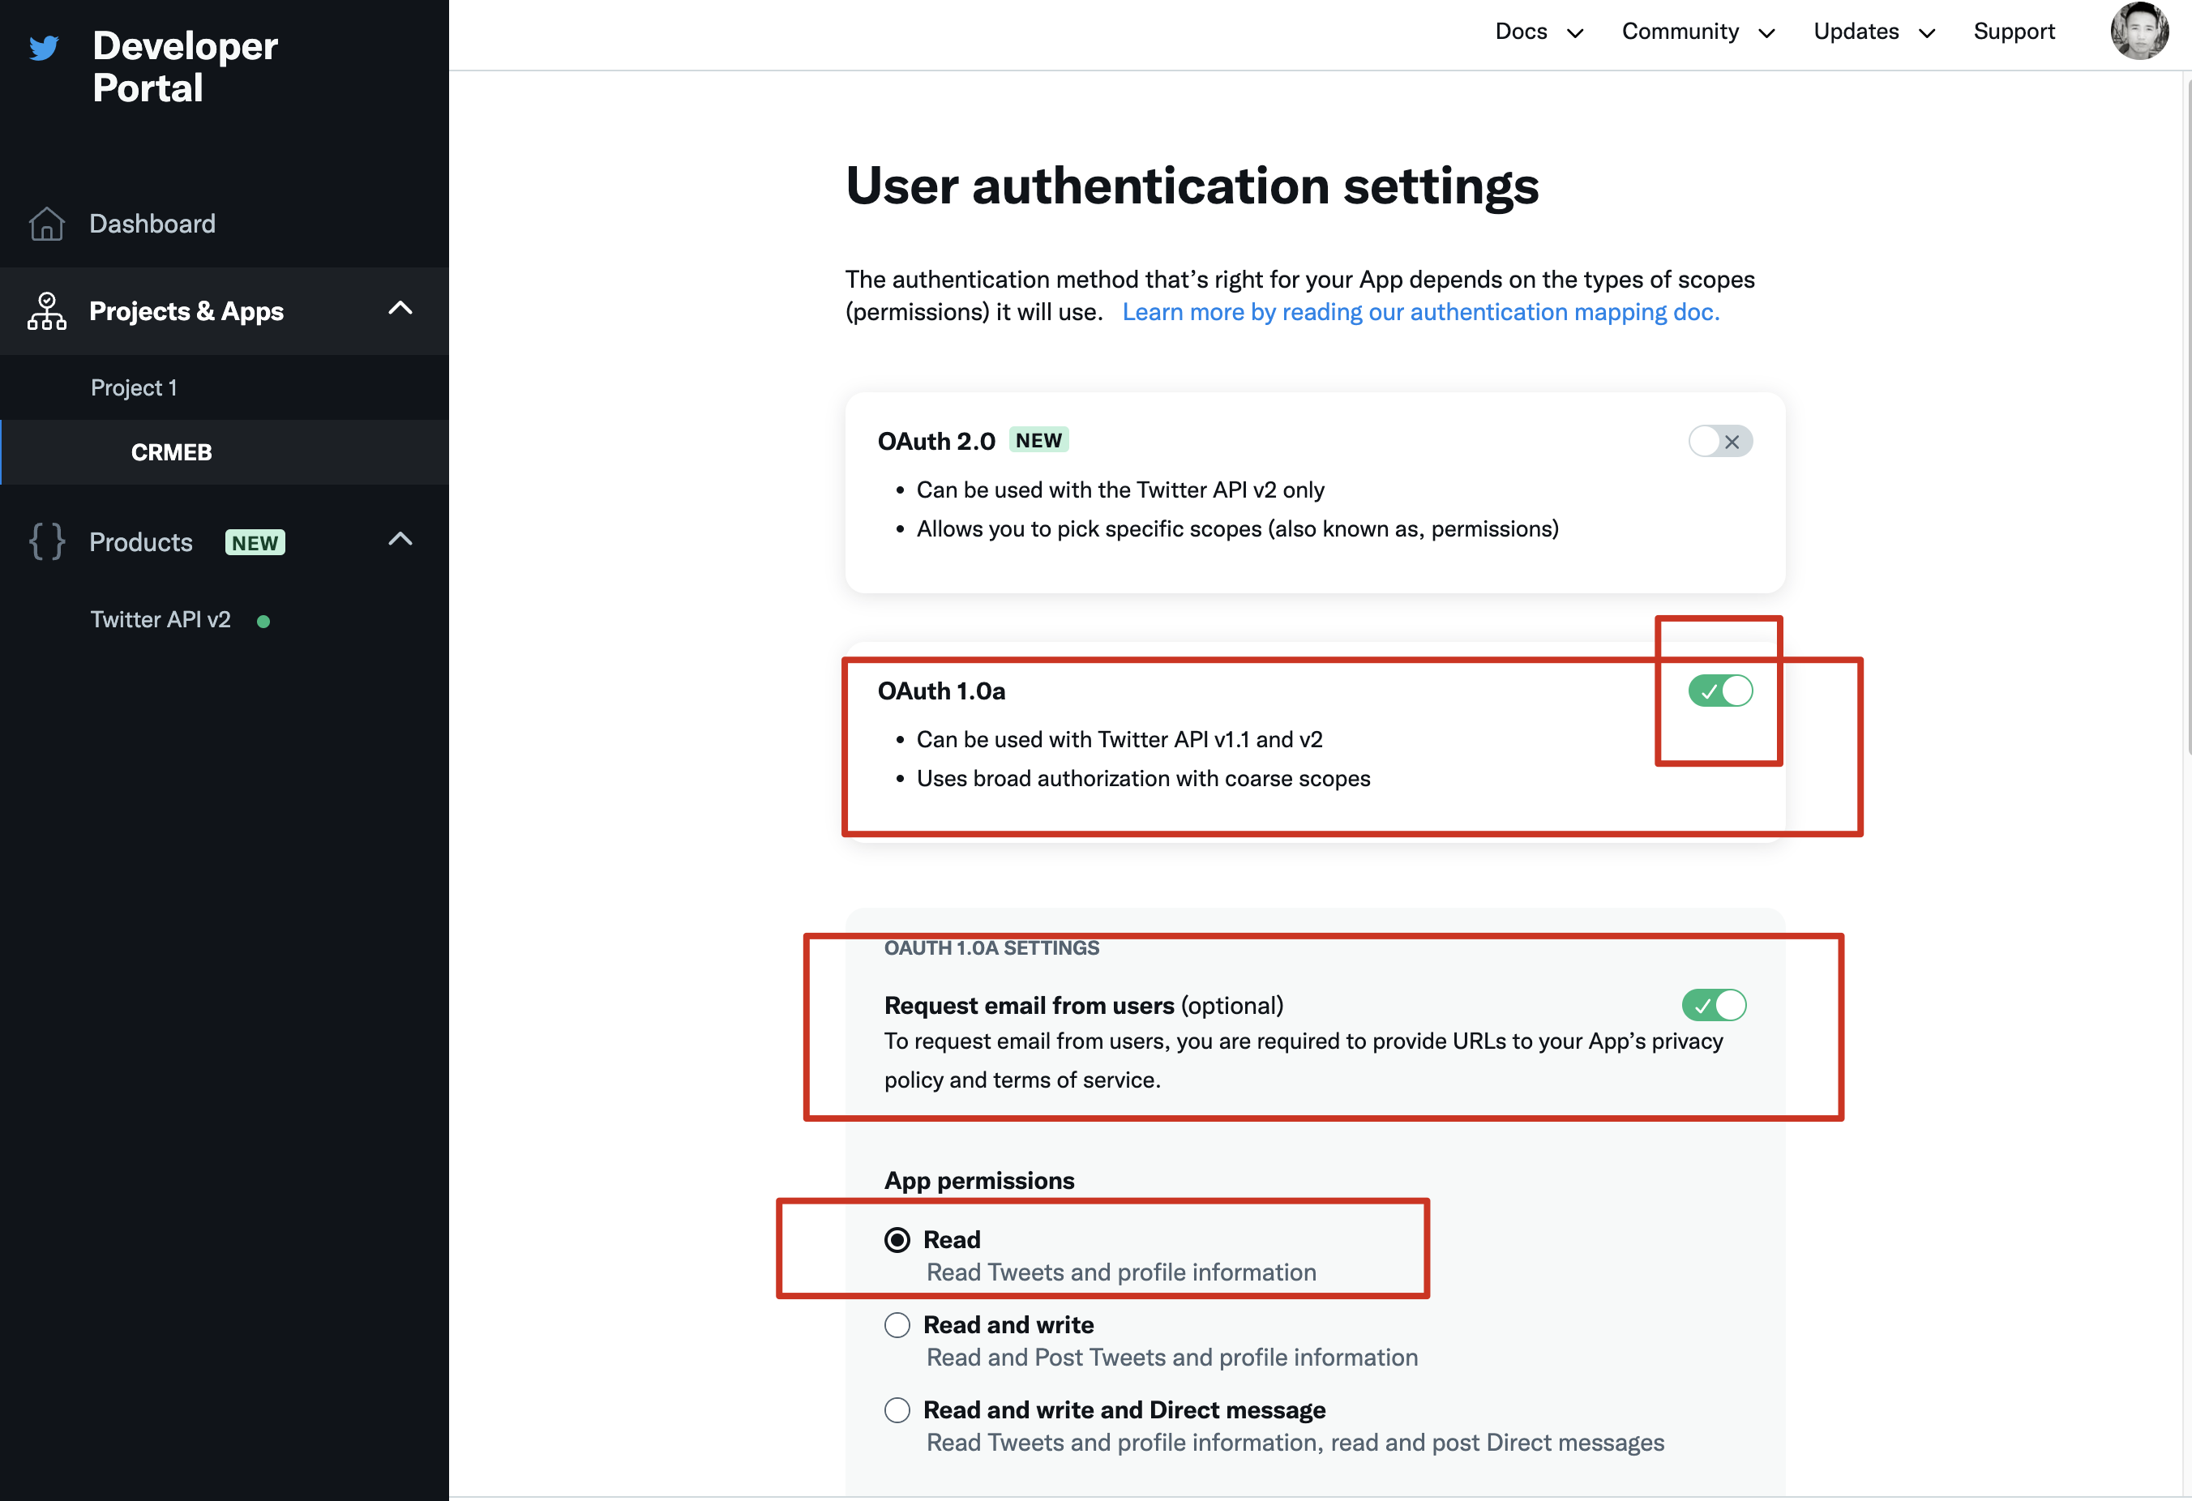This screenshot has width=2192, height=1501.
Task: Collapse the Projects & Apps section chevron
Action: pyautogui.click(x=400, y=308)
